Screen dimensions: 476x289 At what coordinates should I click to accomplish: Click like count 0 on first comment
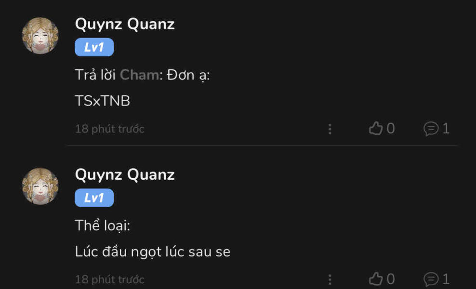pyautogui.click(x=391, y=129)
